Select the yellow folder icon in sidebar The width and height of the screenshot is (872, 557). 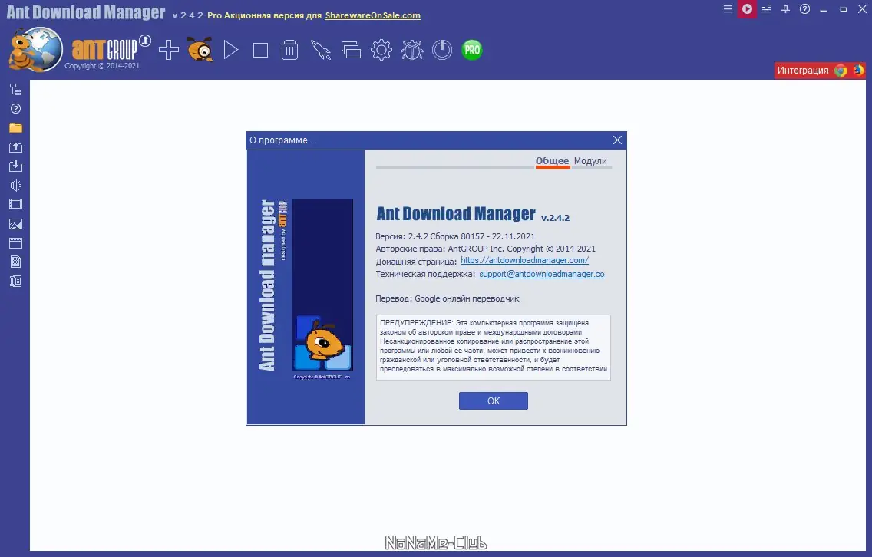15,128
